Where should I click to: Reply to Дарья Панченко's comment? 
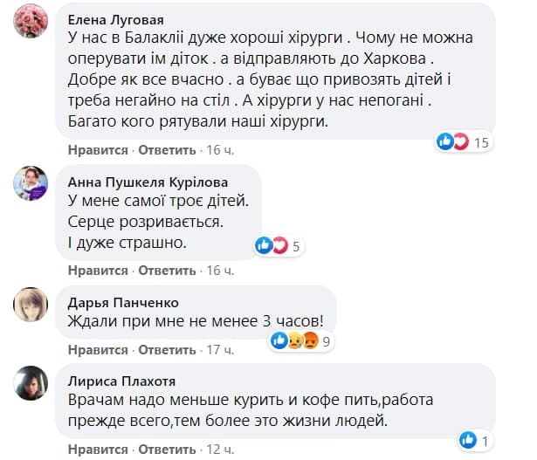click(167, 350)
